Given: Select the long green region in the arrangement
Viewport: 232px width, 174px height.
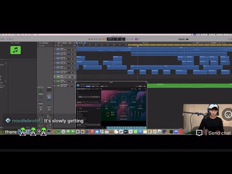Looking at the screenshot, I should tap(189, 86).
